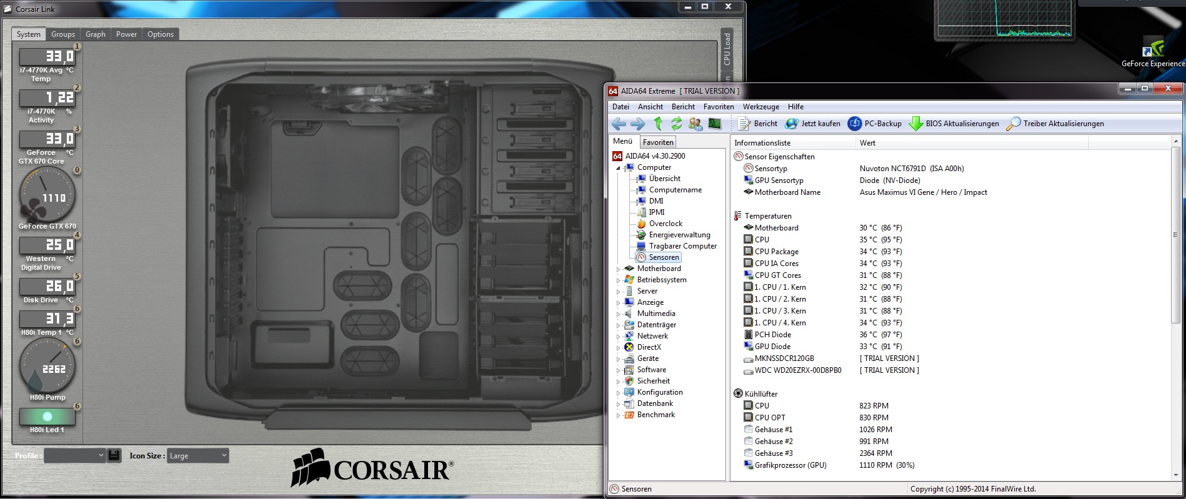Open the Favoriten menu in the menu bar
The image size is (1186, 499).
pyautogui.click(x=719, y=107)
